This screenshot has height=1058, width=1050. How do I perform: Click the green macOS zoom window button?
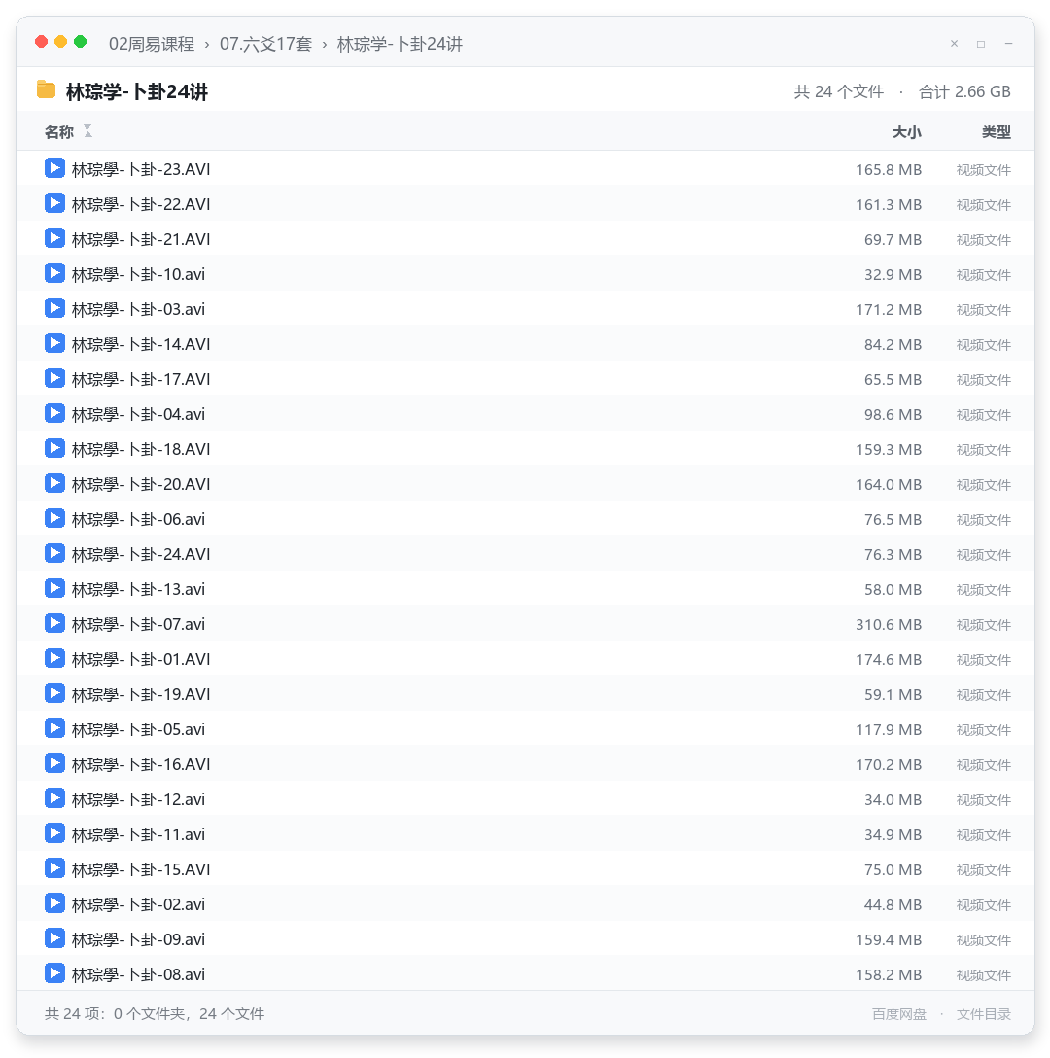click(x=81, y=42)
